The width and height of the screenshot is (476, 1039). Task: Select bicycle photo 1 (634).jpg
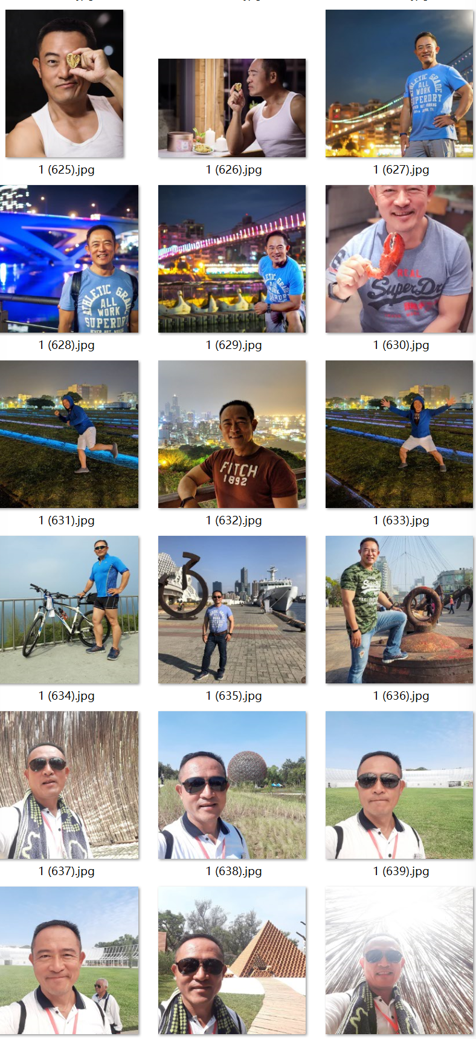[69, 610]
